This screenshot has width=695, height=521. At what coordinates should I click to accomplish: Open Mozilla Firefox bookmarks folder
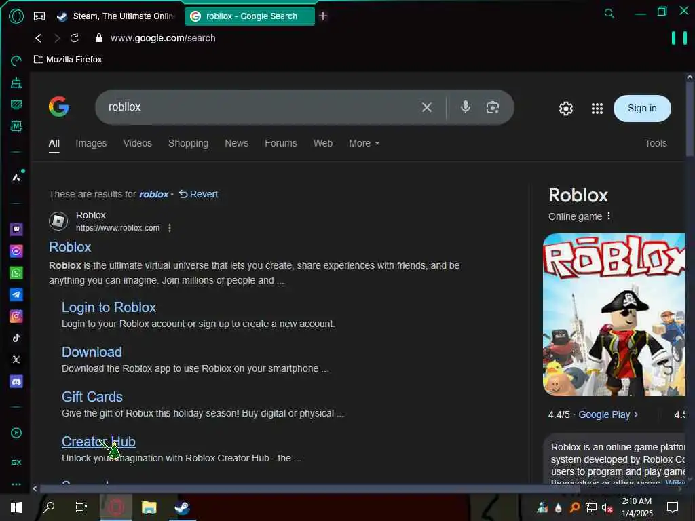coord(68,60)
